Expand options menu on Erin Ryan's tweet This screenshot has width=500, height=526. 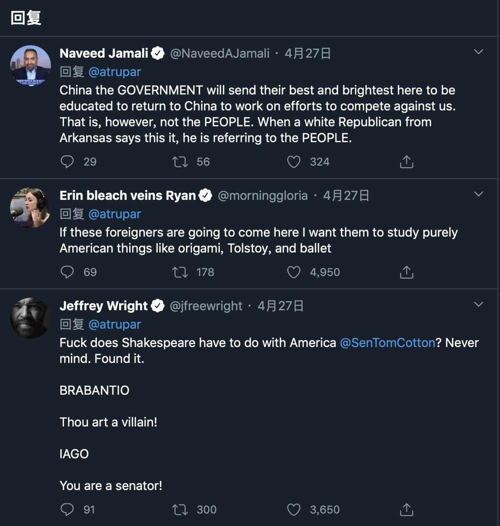(478, 194)
